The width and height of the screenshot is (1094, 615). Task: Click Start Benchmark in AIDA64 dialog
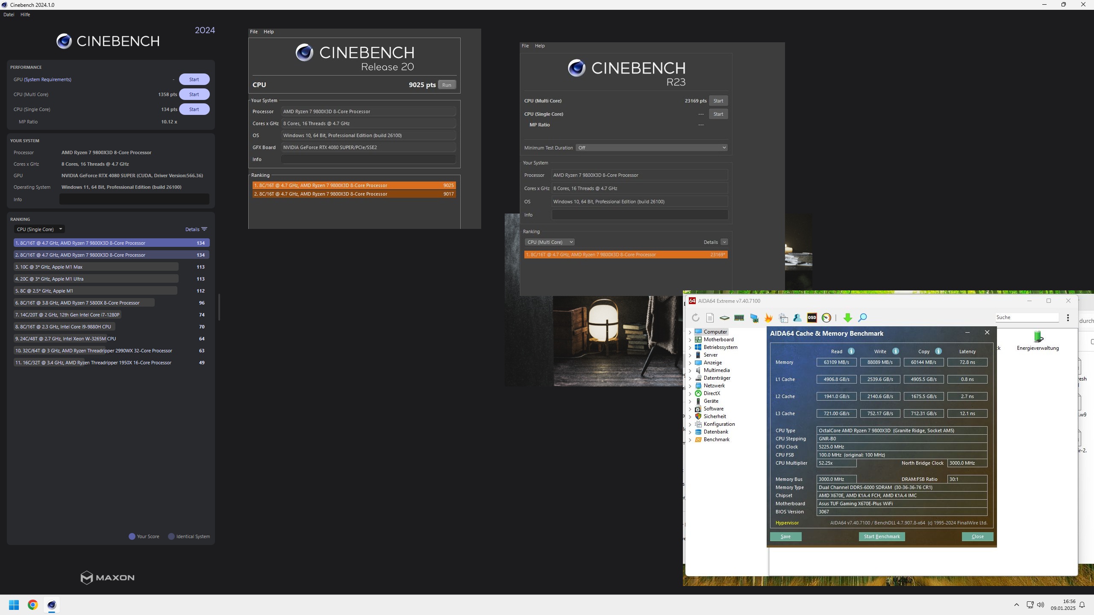point(882,537)
